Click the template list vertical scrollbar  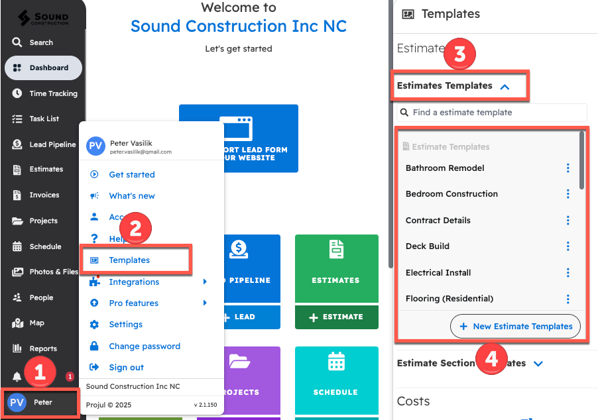pos(582,160)
